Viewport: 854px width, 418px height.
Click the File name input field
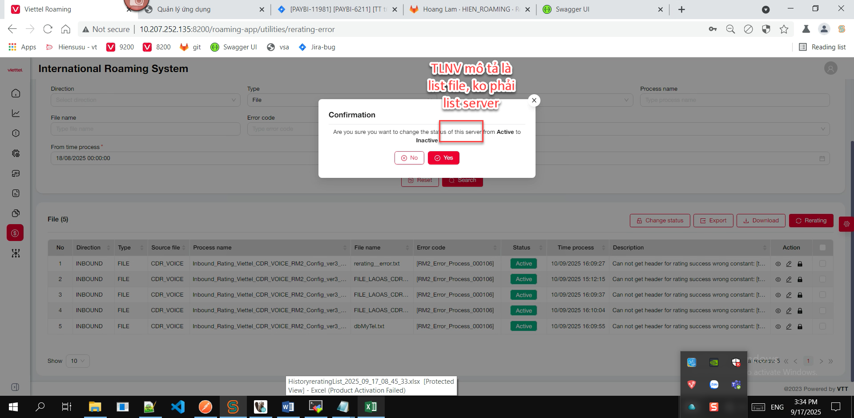tap(145, 129)
